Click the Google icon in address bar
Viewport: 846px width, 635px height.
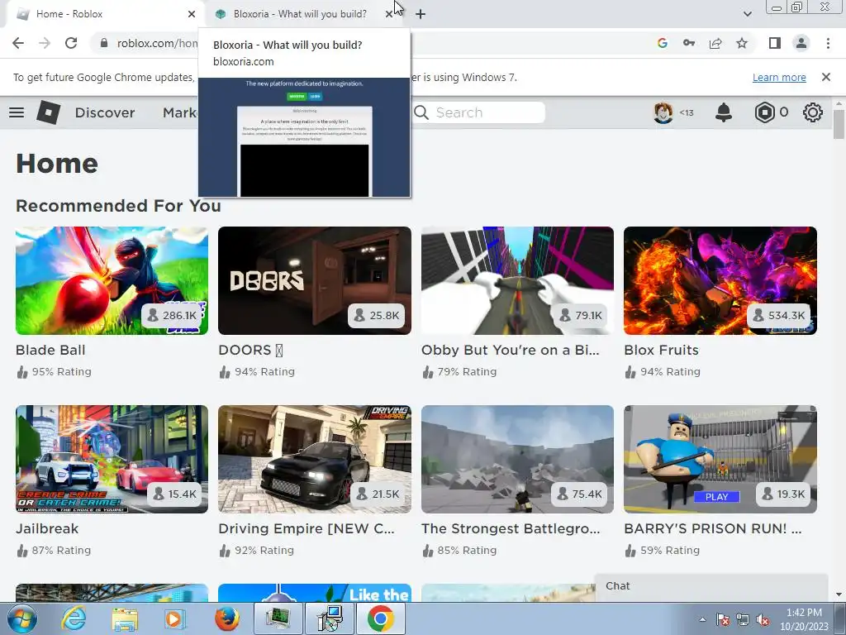point(663,43)
